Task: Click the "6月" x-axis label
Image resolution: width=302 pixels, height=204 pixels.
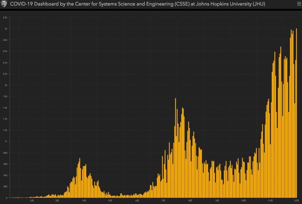Action: point(137,201)
